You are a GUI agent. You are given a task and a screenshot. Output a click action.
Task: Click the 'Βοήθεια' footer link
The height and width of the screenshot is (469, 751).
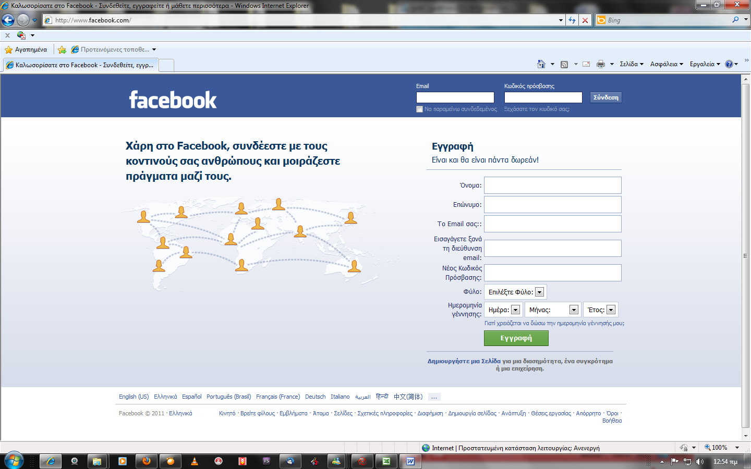coord(612,421)
